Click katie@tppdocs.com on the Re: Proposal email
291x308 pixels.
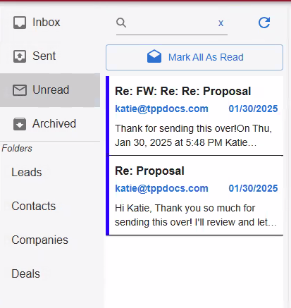pyautogui.click(x=161, y=188)
